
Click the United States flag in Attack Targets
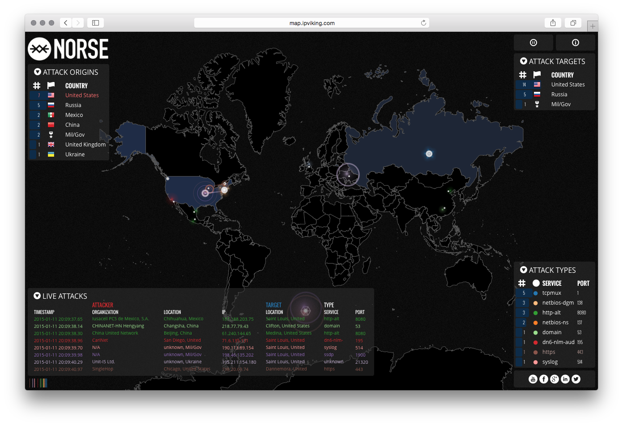537,84
